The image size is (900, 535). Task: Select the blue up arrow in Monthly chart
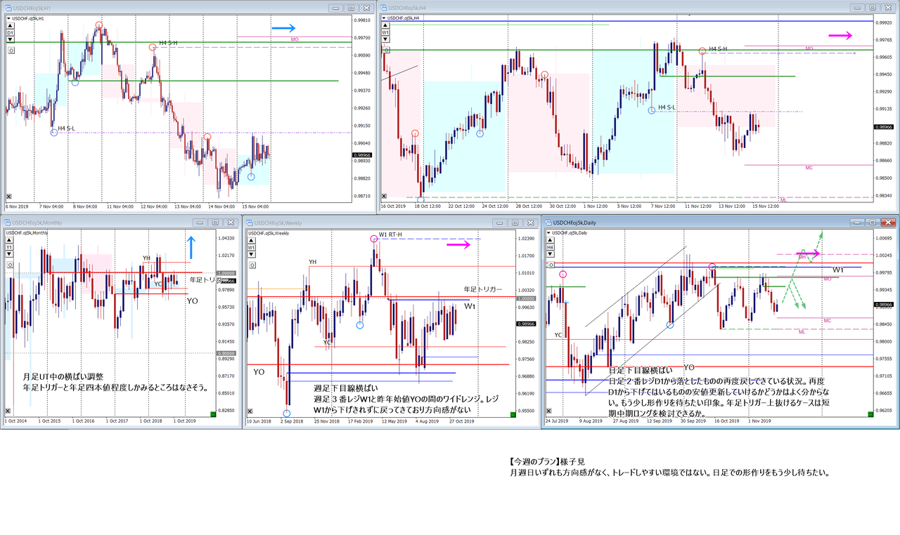click(193, 249)
